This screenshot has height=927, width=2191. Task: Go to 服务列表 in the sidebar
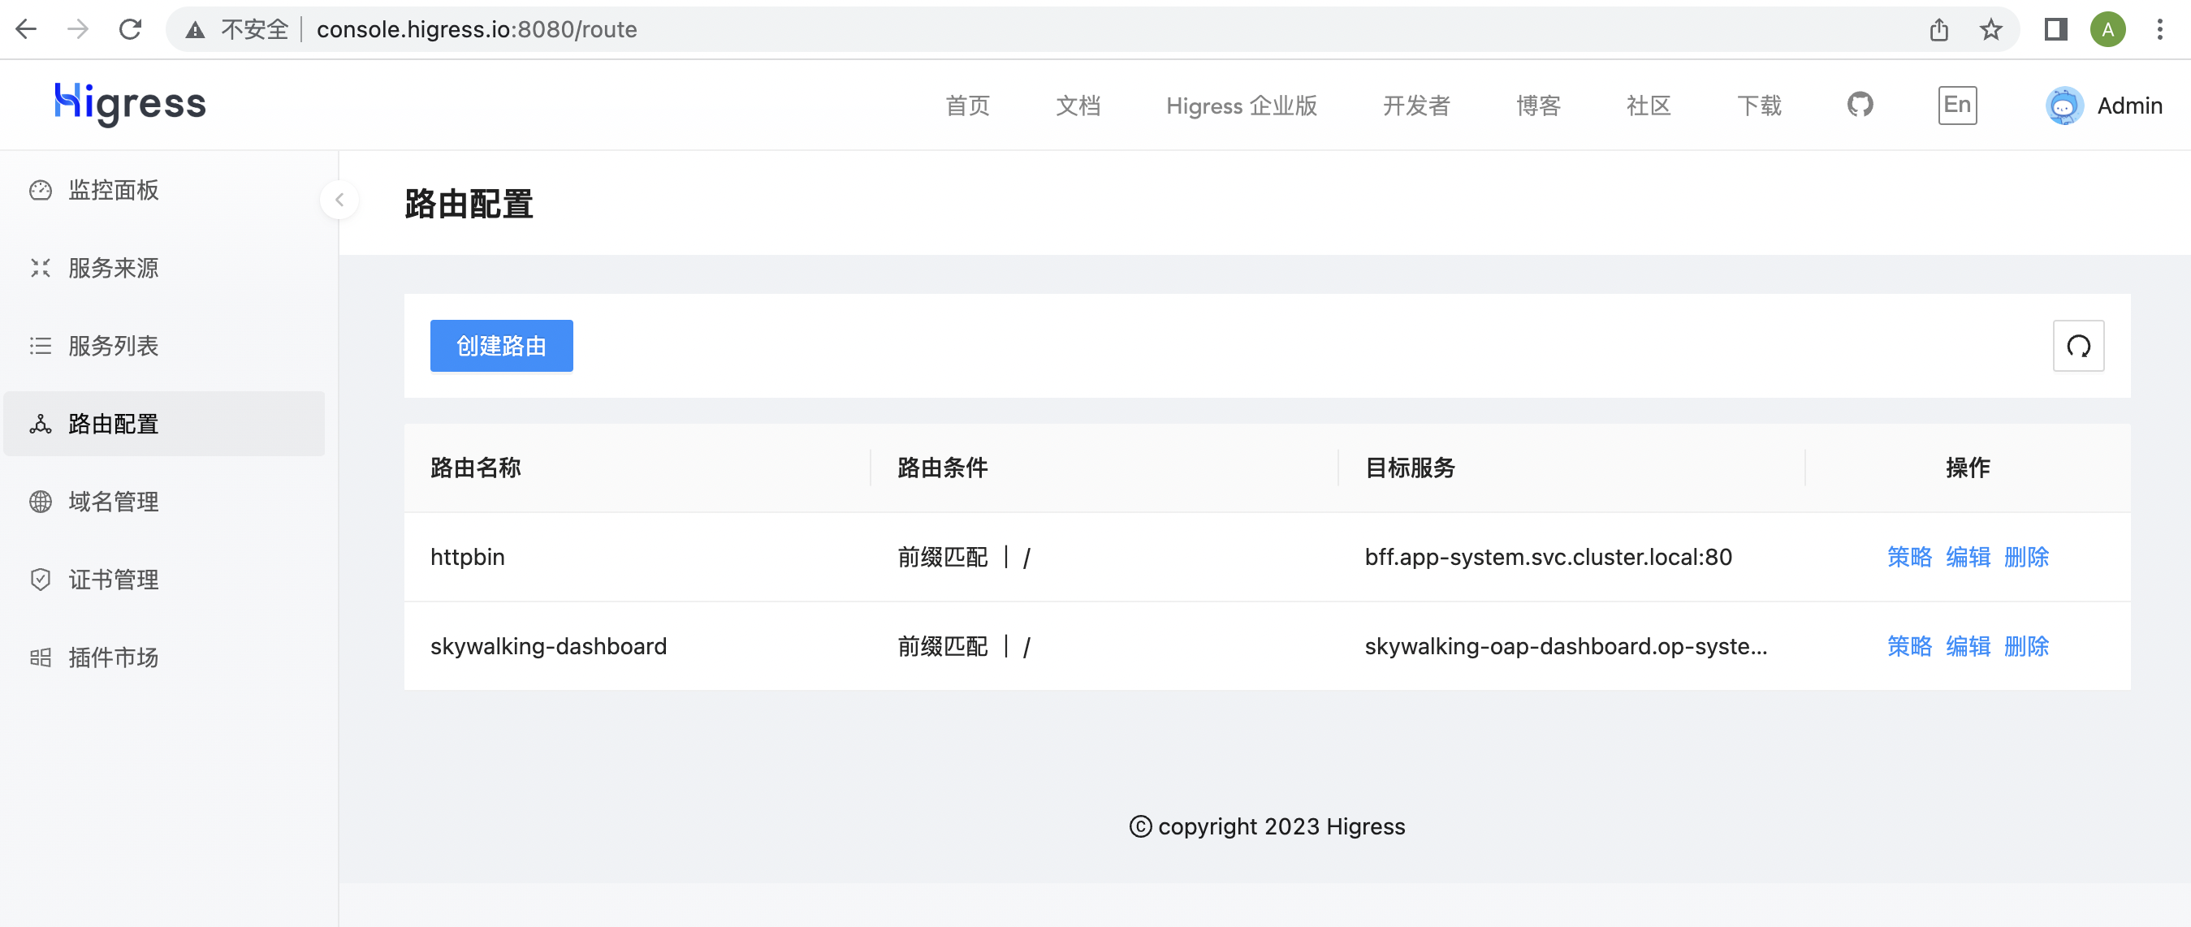[113, 346]
